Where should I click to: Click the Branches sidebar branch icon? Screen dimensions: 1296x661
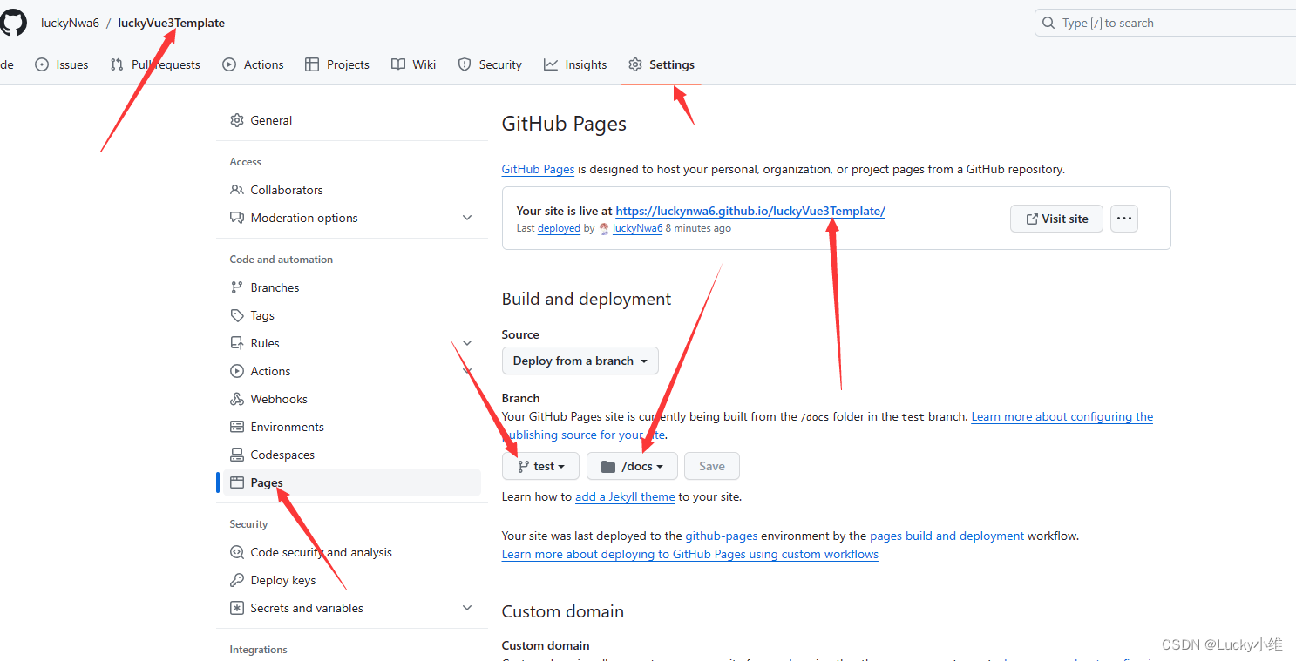(x=237, y=287)
